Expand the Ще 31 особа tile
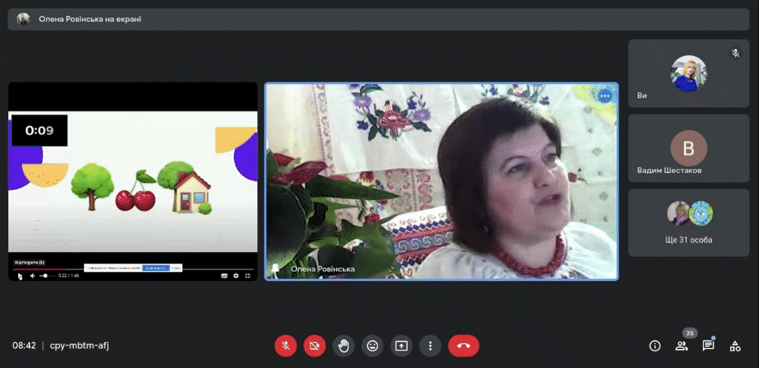The image size is (759, 368). pos(688,223)
